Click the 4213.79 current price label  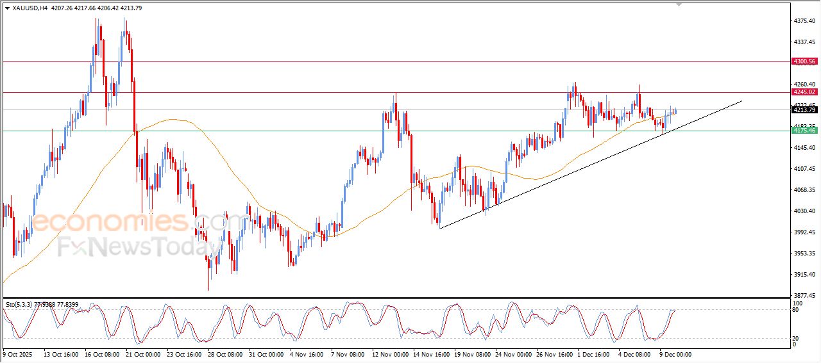[x=804, y=109]
